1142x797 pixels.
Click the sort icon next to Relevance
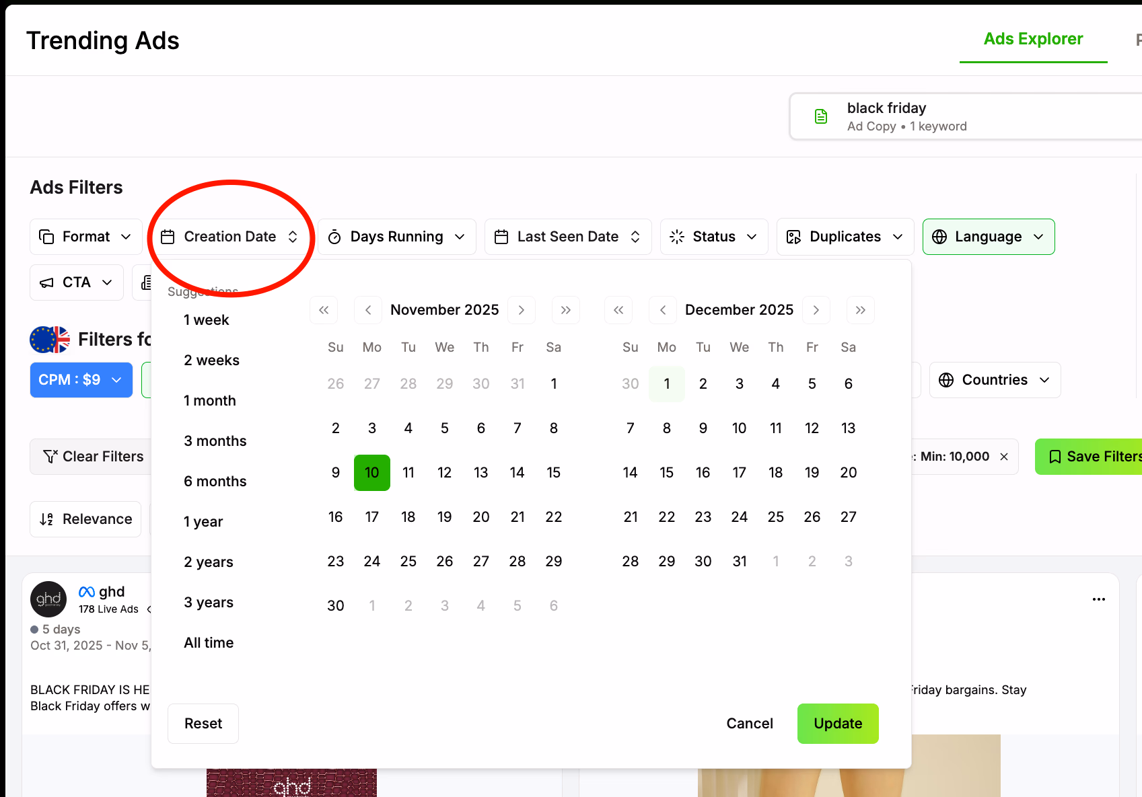tap(46, 519)
